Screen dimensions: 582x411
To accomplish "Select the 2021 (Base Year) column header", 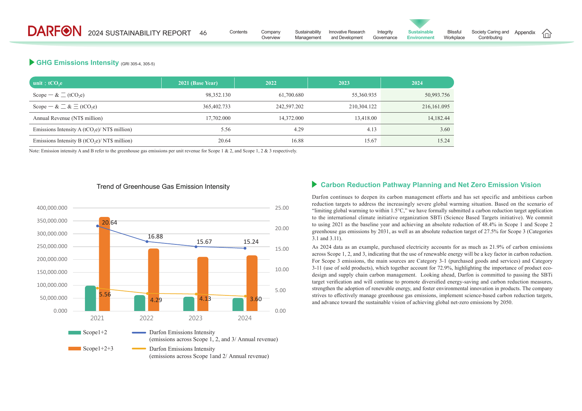I will pyautogui.click(x=198, y=83).
